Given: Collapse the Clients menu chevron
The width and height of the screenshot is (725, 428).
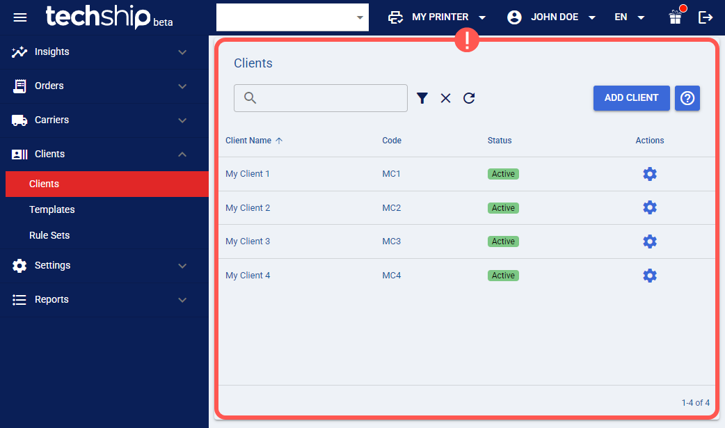Looking at the screenshot, I should tap(182, 154).
